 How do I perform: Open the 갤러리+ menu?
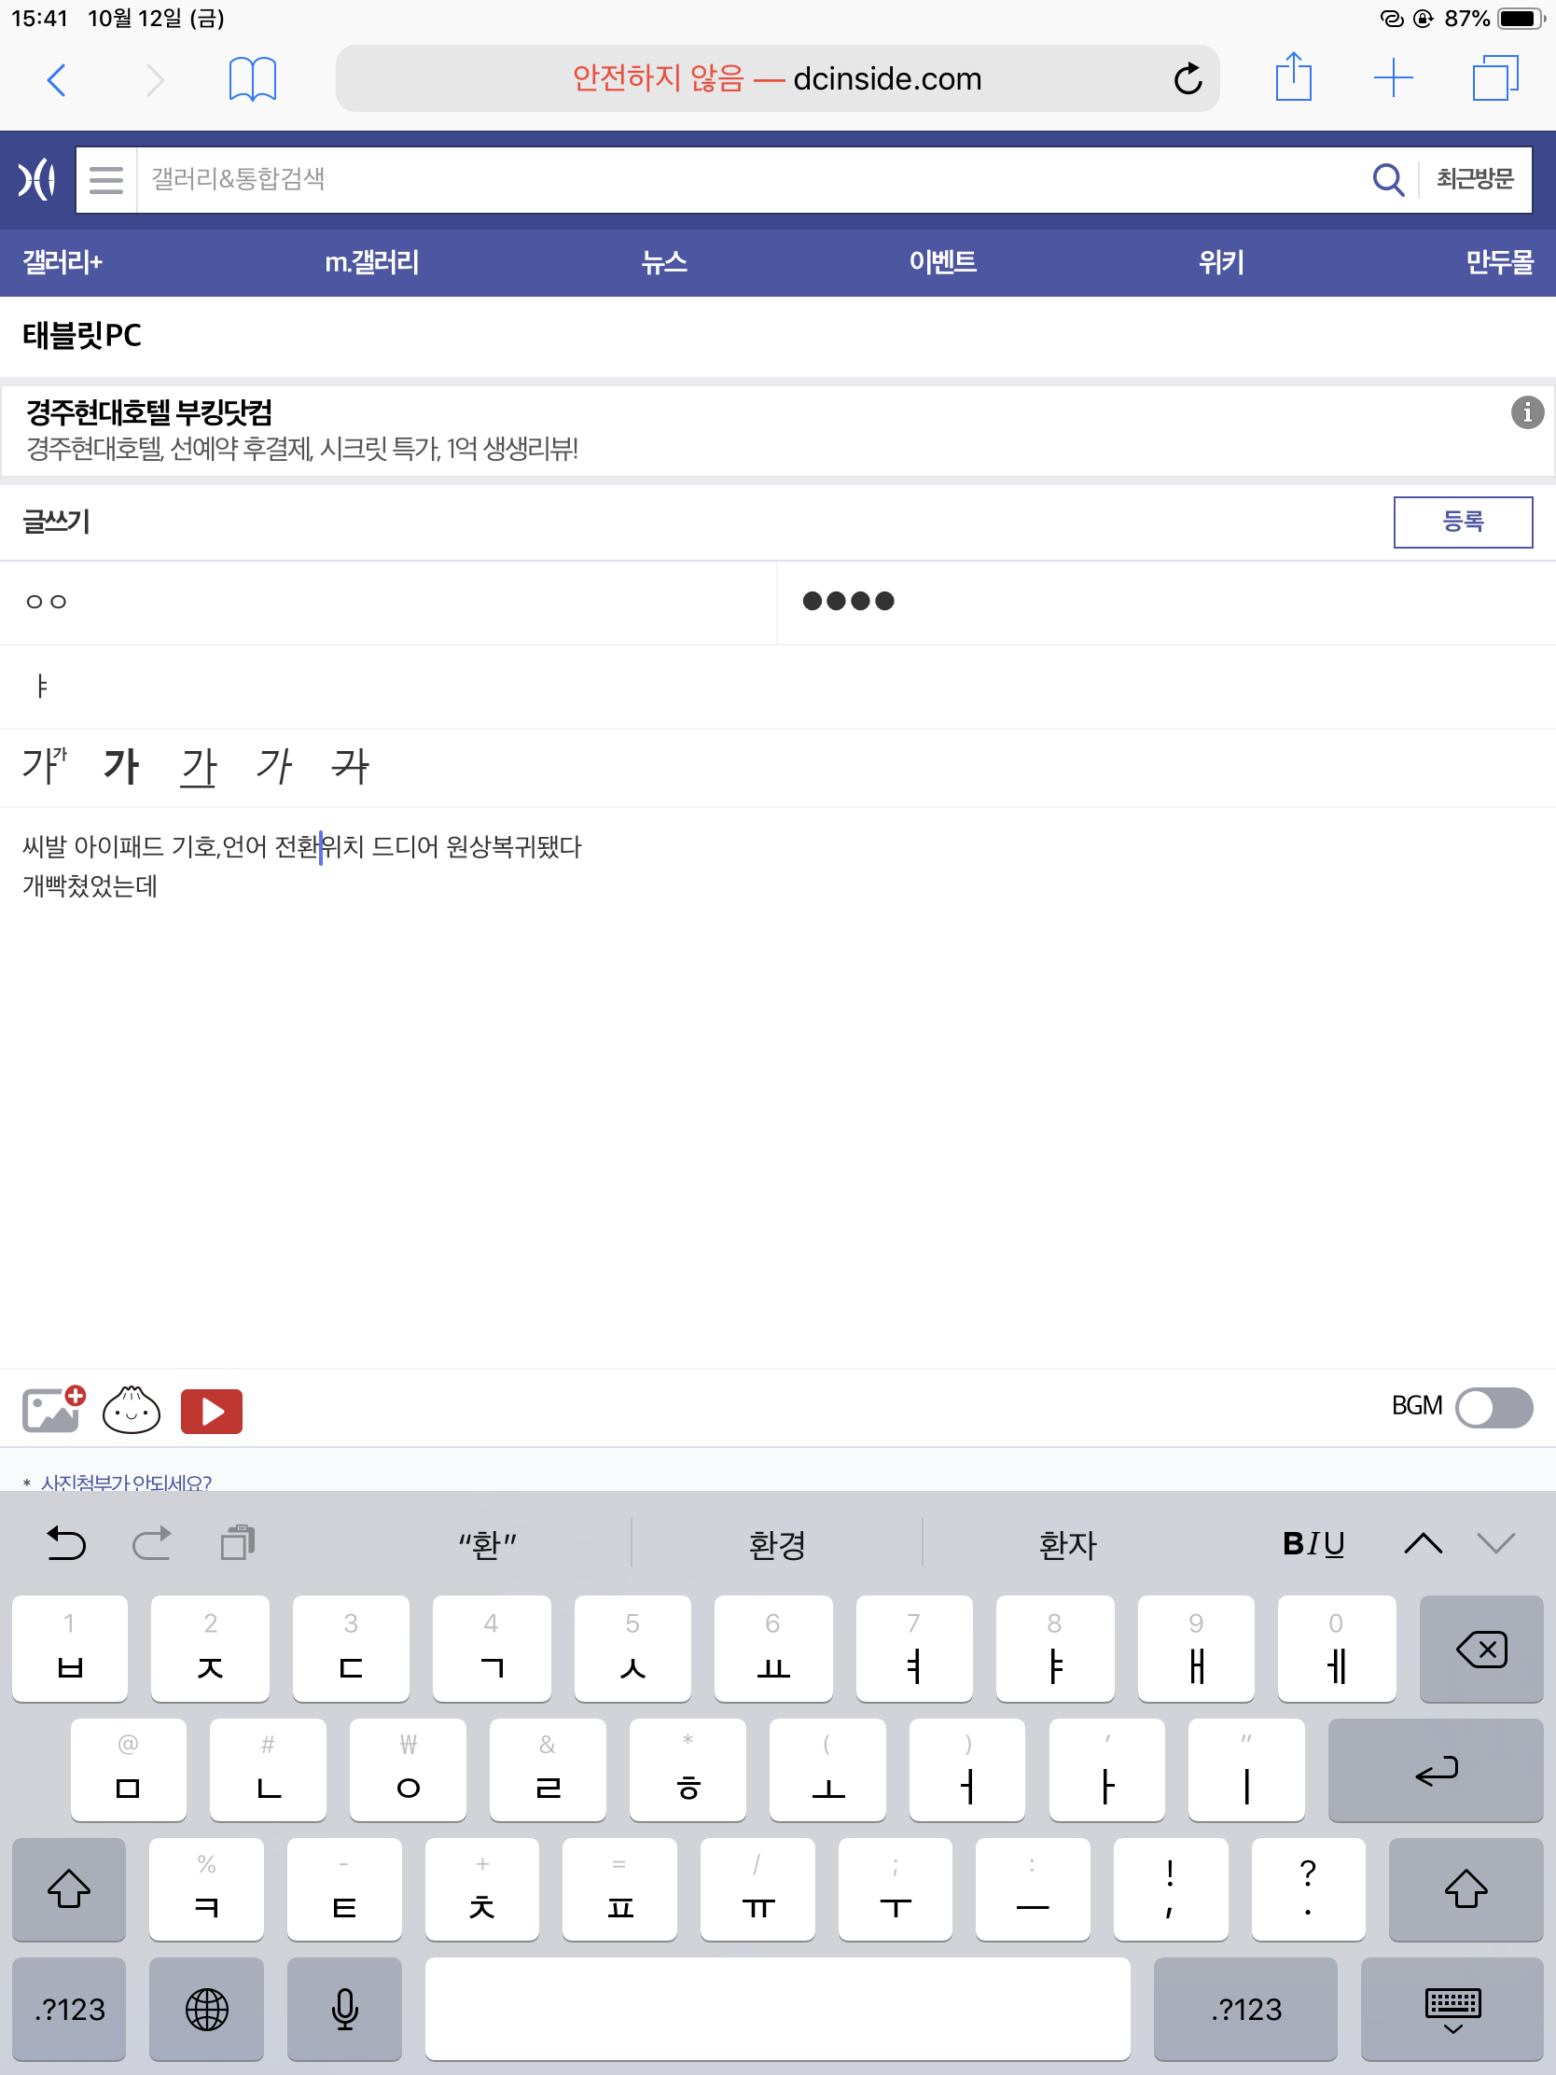click(x=63, y=262)
